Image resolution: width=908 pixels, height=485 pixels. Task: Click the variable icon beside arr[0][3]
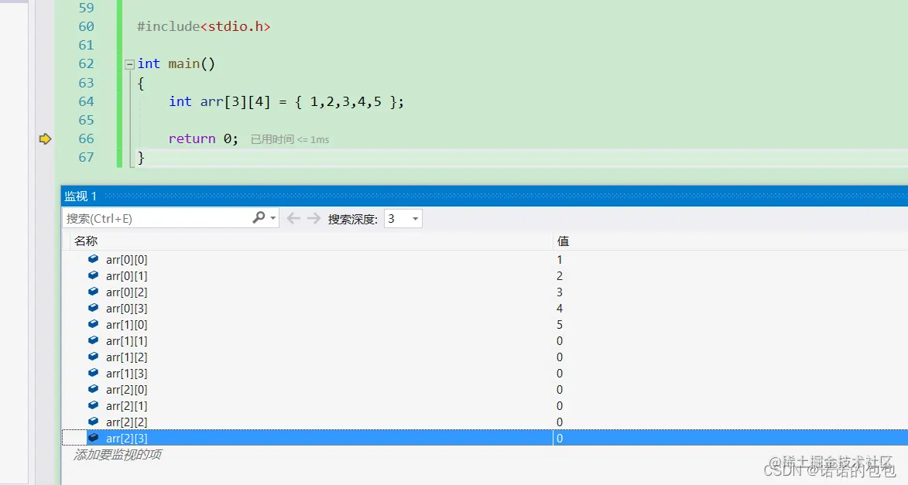[93, 308]
